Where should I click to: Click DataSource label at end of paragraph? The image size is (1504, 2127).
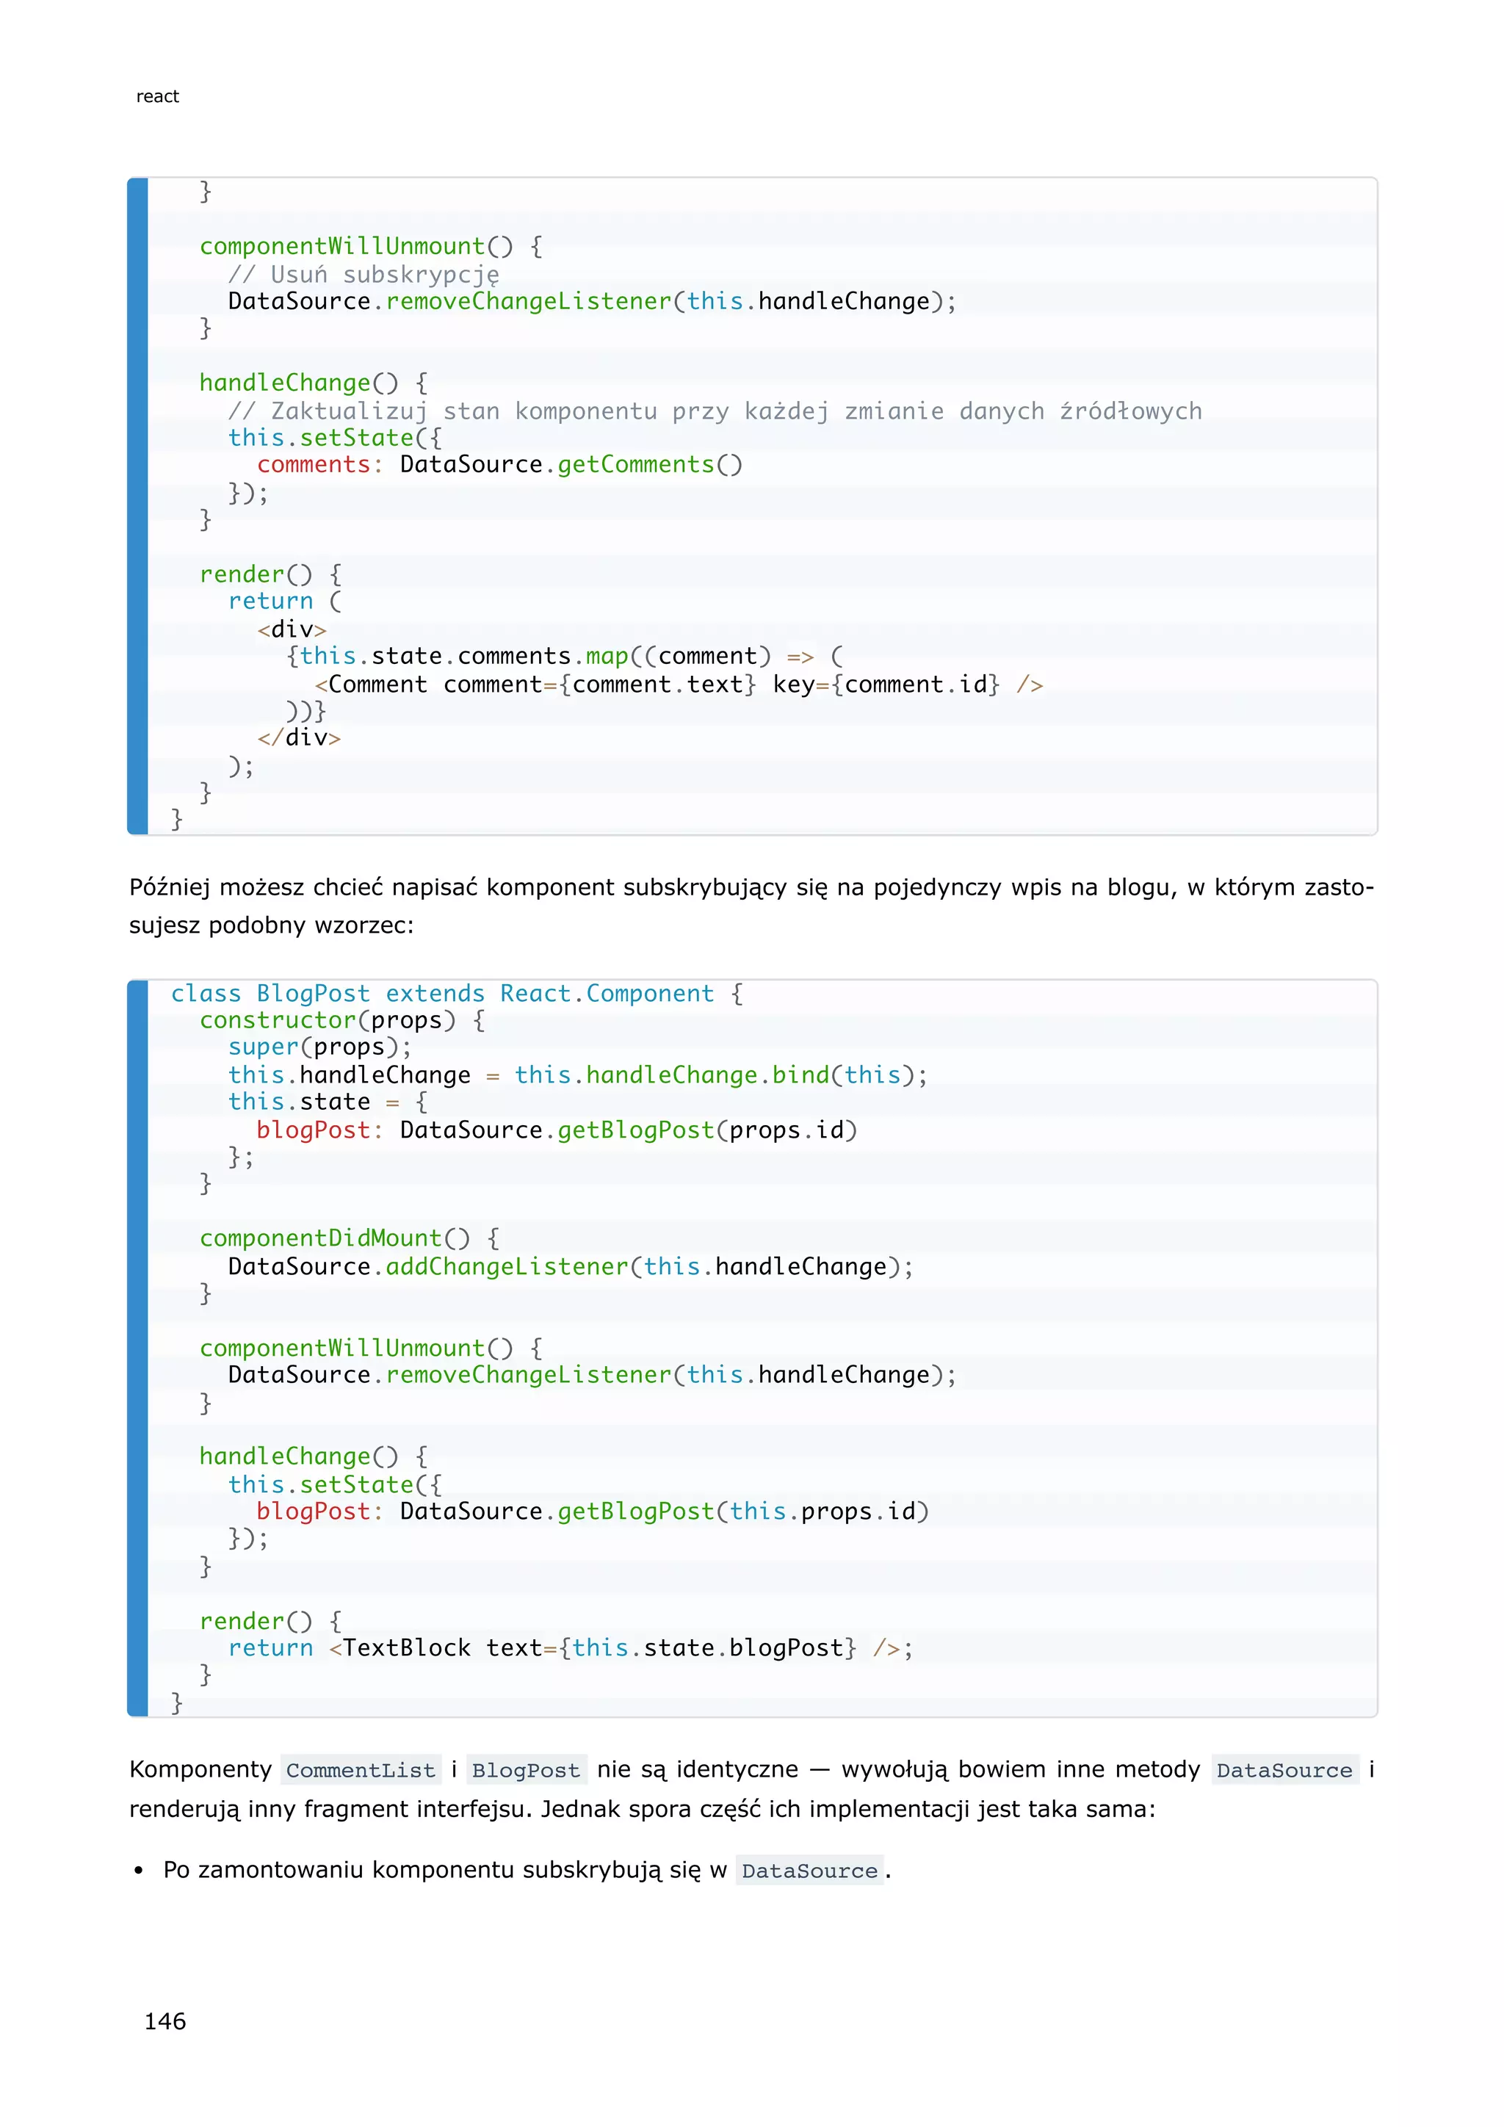(x=1284, y=1769)
